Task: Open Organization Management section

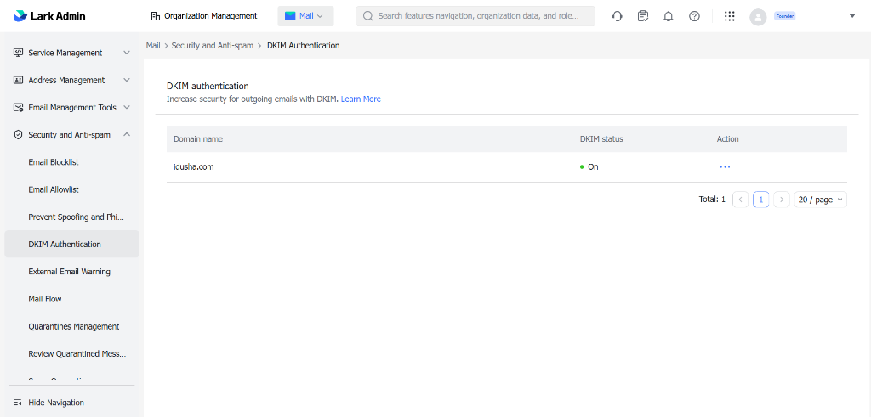Action: coord(204,16)
